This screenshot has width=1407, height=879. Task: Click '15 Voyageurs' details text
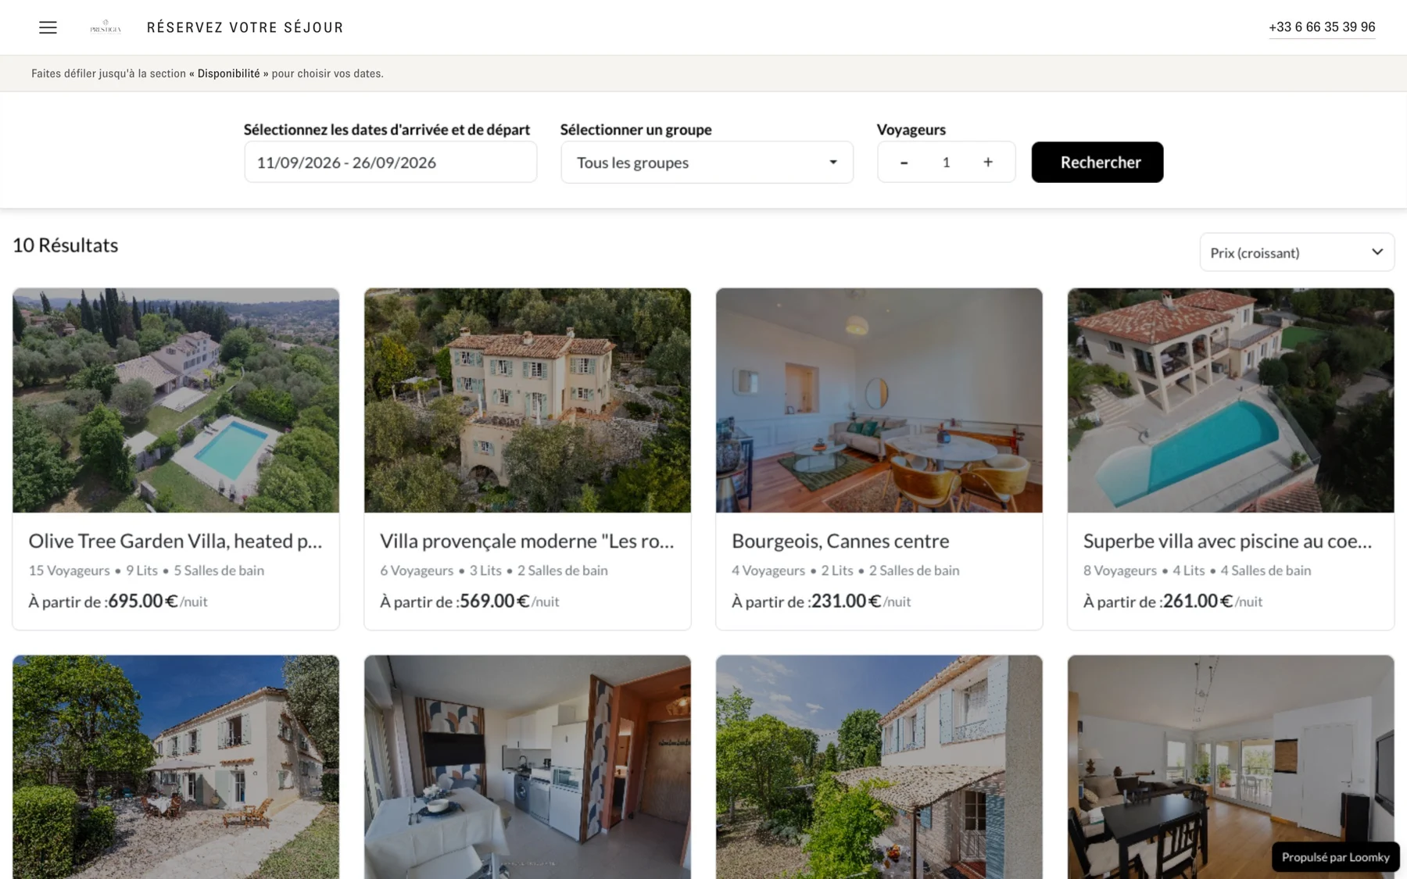(69, 570)
